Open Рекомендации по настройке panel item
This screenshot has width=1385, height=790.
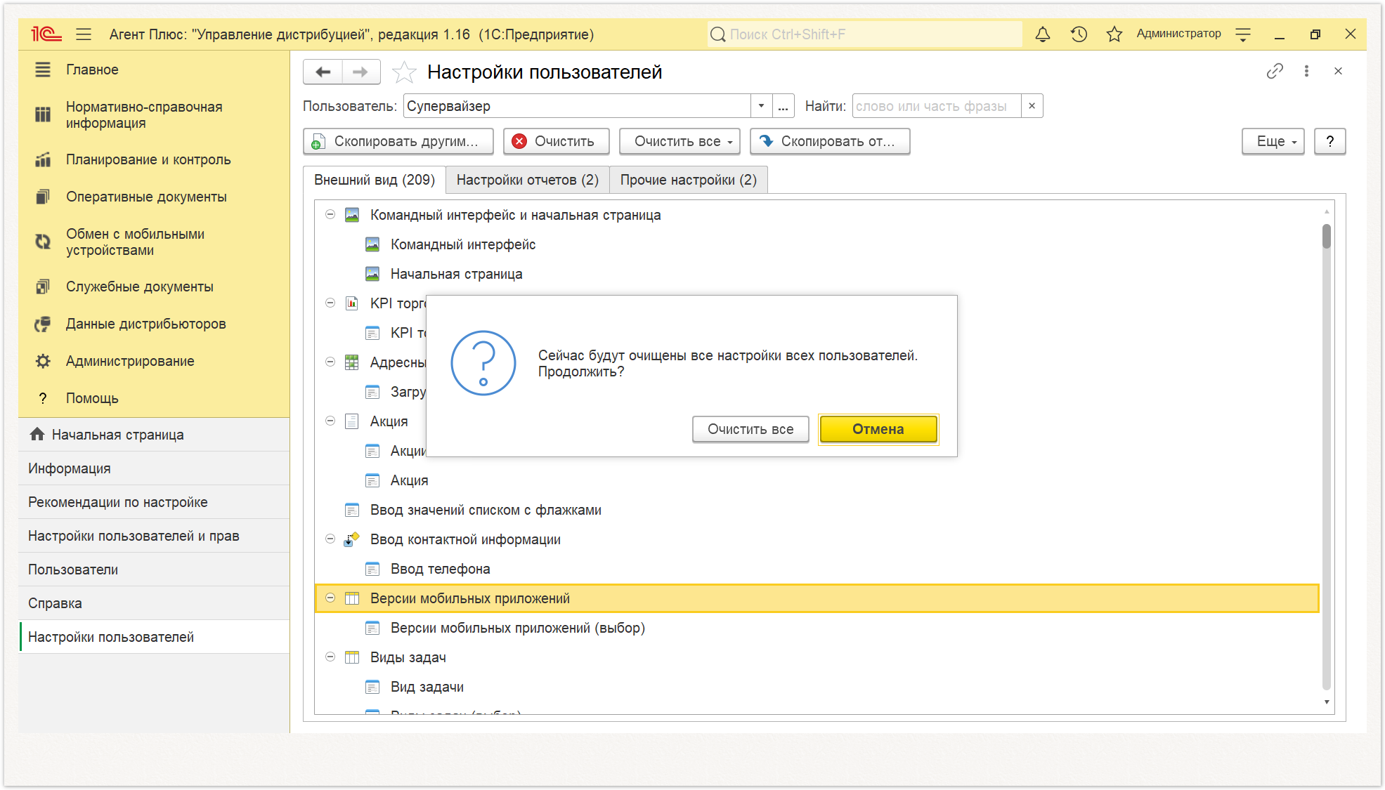point(154,502)
